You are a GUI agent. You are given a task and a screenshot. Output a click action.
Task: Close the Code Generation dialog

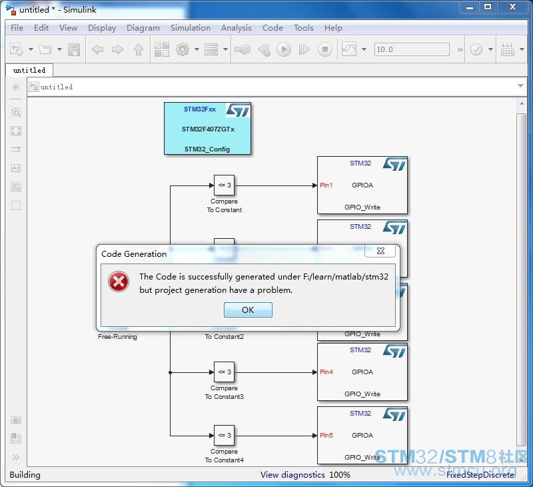[380, 251]
